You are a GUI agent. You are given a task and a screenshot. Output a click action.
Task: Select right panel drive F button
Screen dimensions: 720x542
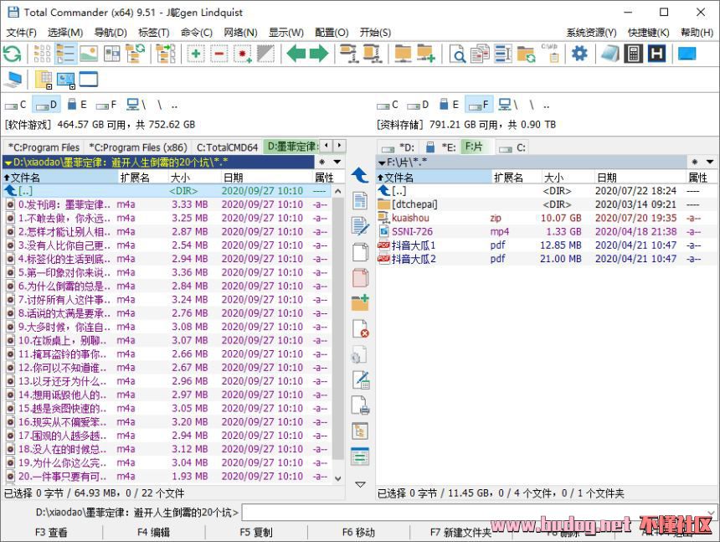pos(479,105)
